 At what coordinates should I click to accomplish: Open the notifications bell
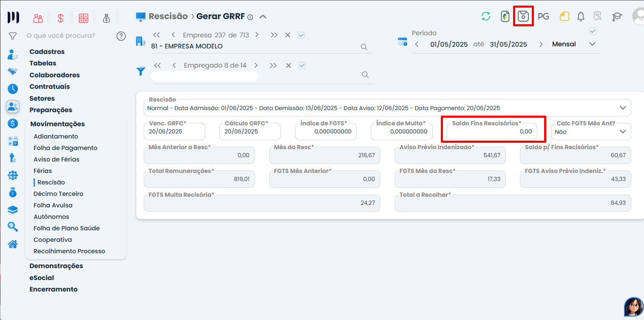(x=581, y=17)
